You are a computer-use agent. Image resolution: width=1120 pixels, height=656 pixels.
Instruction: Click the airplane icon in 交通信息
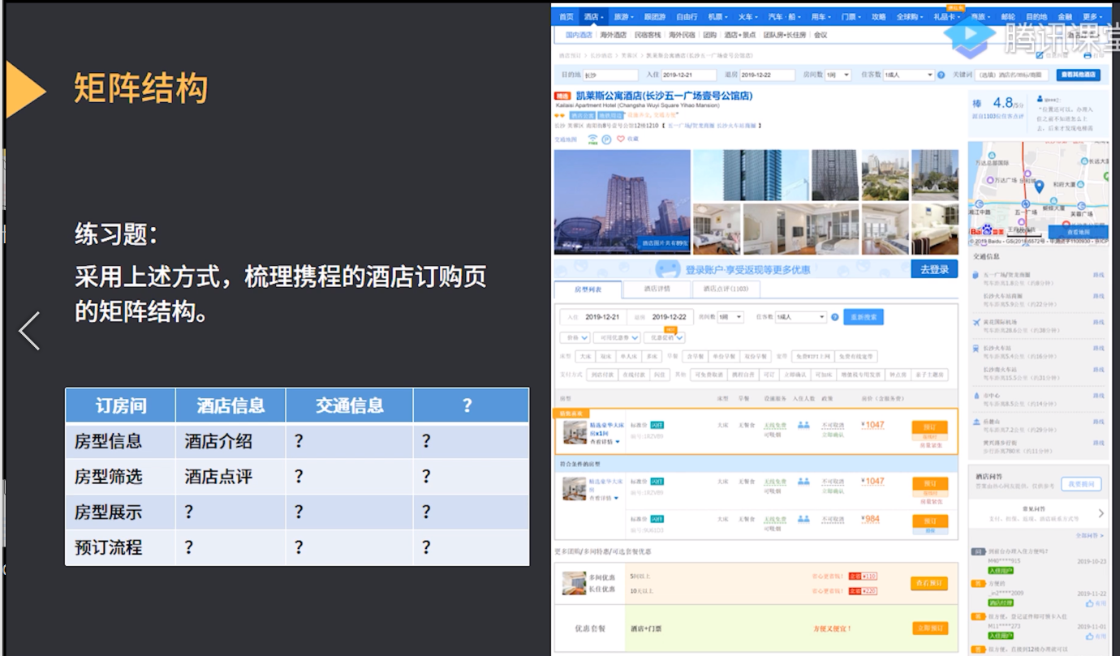coord(976,323)
